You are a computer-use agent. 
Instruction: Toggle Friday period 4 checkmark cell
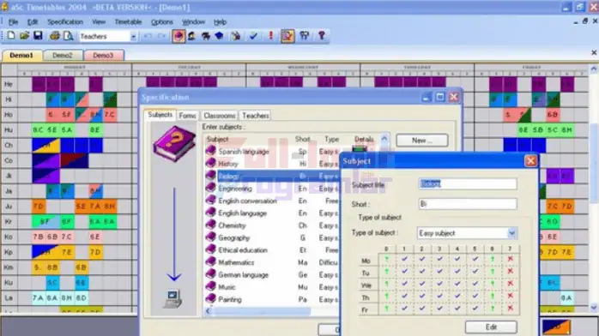coord(457,309)
